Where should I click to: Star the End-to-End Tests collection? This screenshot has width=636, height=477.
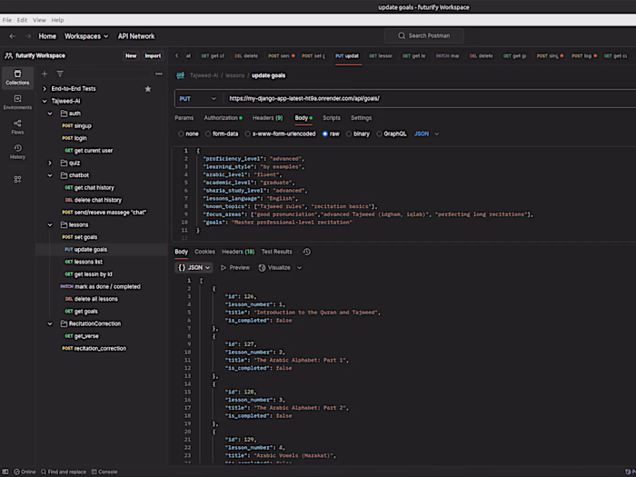[148, 88]
